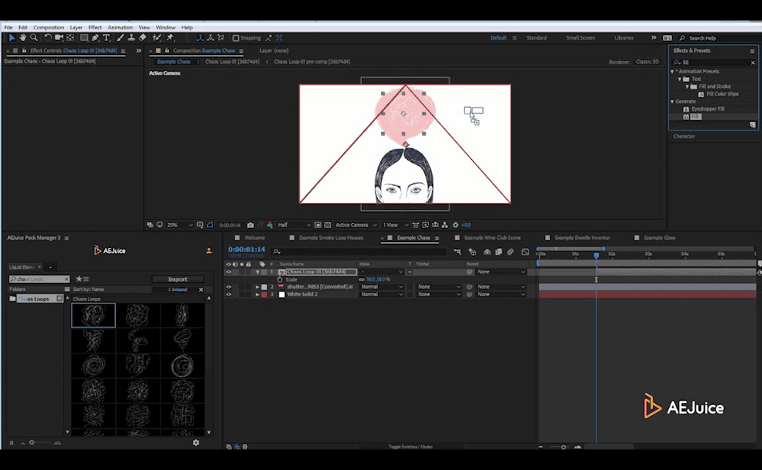Toggle the Scale constrain proportions link
762x470 pixels.
click(361, 280)
